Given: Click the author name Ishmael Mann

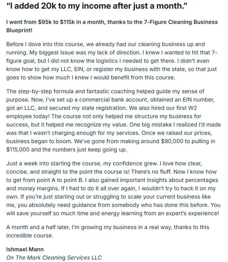Looking at the screenshot, I should coord(25,249).
